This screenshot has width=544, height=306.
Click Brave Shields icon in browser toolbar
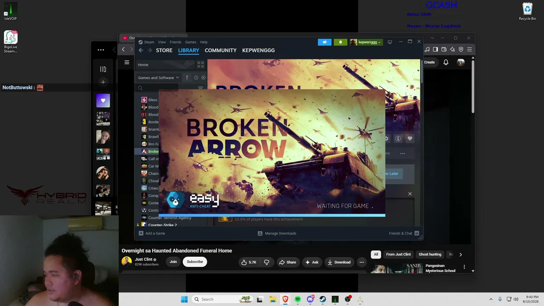click(x=461, y=50)
